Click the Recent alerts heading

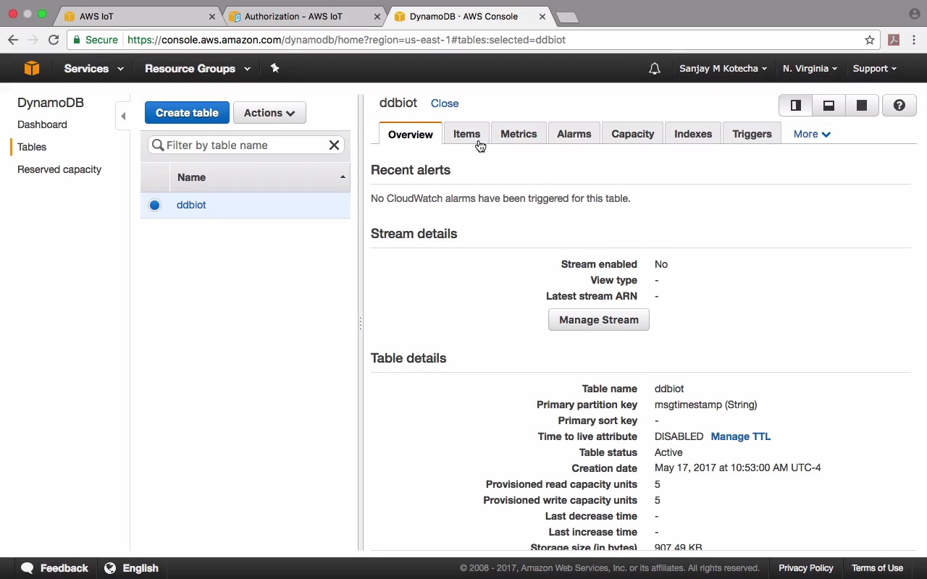(411, 170)
